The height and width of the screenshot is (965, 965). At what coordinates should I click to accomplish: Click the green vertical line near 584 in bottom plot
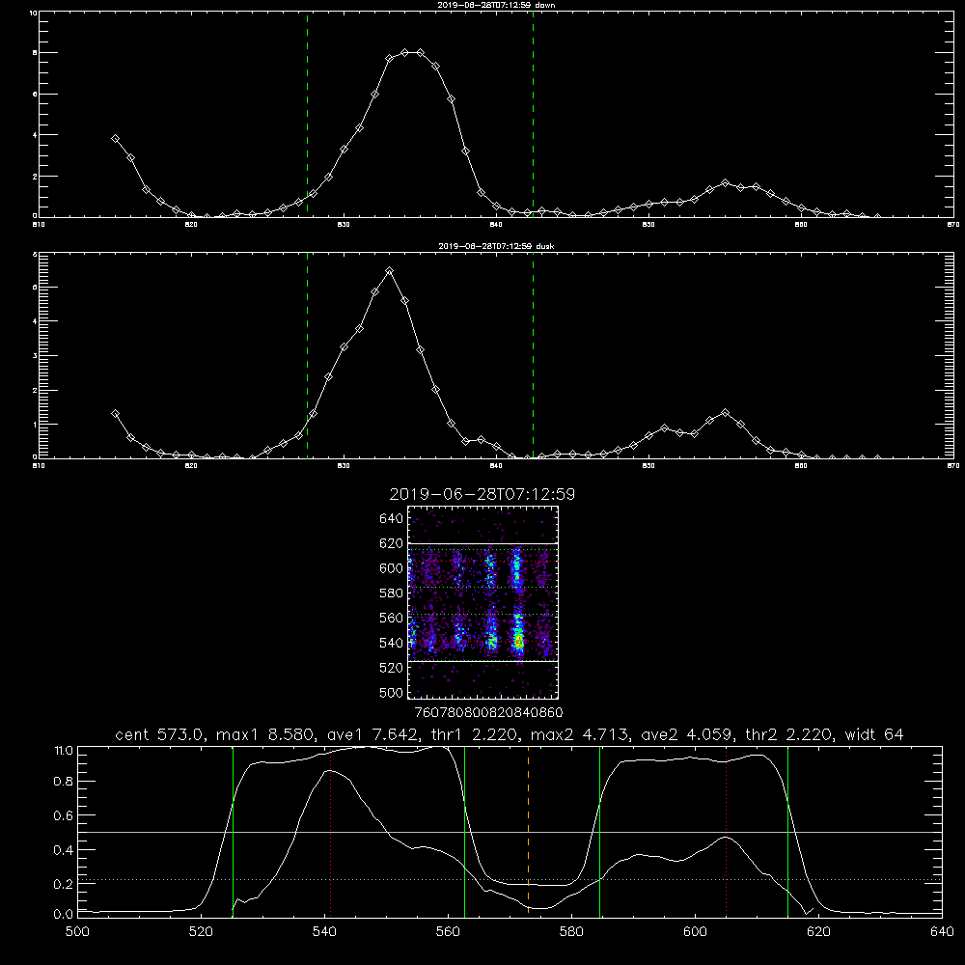coord(599,831)
